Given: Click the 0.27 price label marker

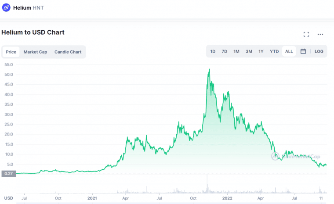Looking at the screenshot, I should [x=8, y=174].
